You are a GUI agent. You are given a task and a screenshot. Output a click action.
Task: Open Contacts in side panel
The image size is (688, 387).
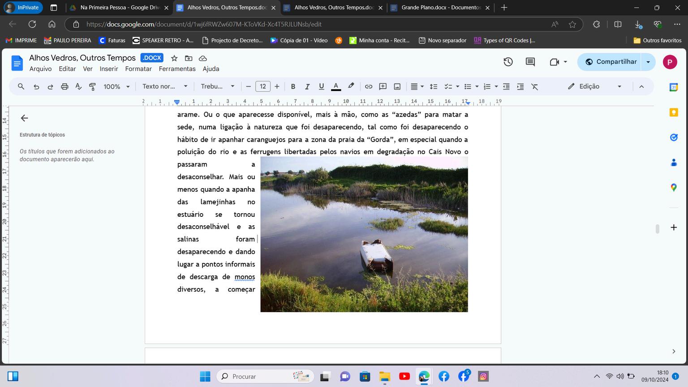674,163
